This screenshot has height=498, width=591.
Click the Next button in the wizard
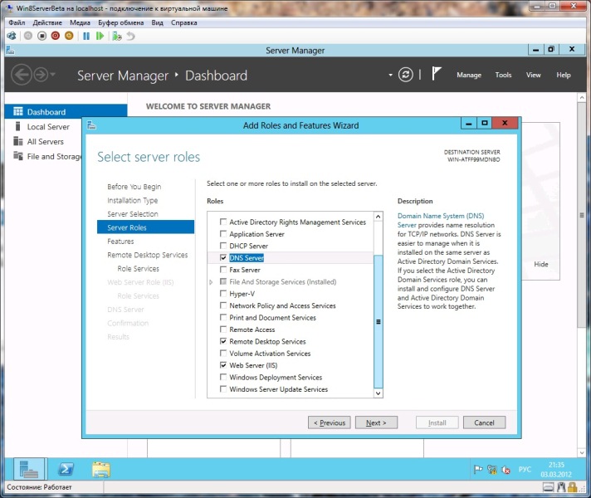(376, 422)
